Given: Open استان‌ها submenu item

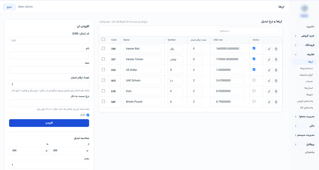Looking at the screenshot, I should click(309, 88).
